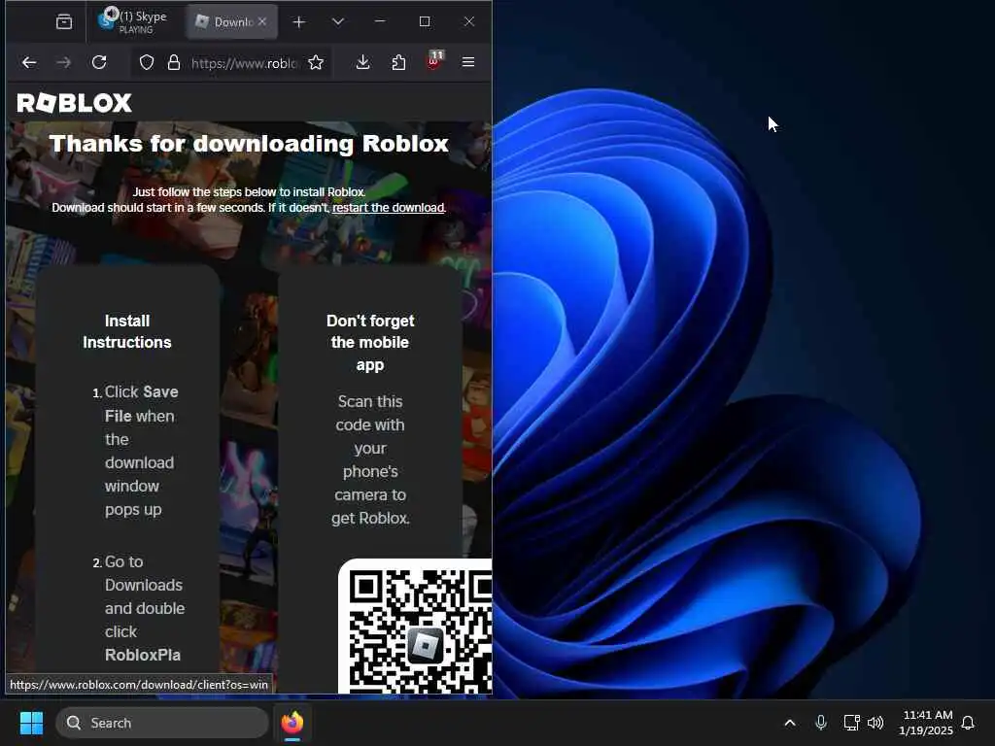Open the extensions puzzle icon
Image resolution: width=995 pixels, height=746 pixels.
tap(398, 62)
